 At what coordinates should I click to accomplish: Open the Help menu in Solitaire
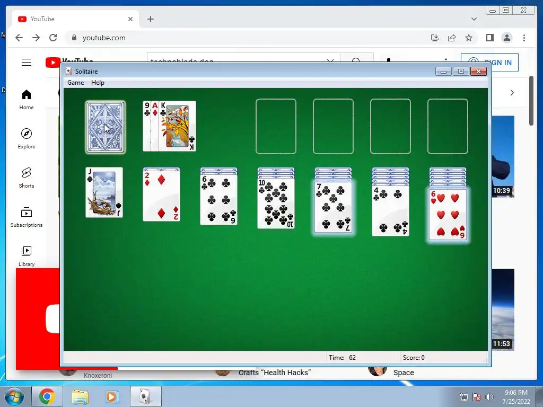[98, 83]
